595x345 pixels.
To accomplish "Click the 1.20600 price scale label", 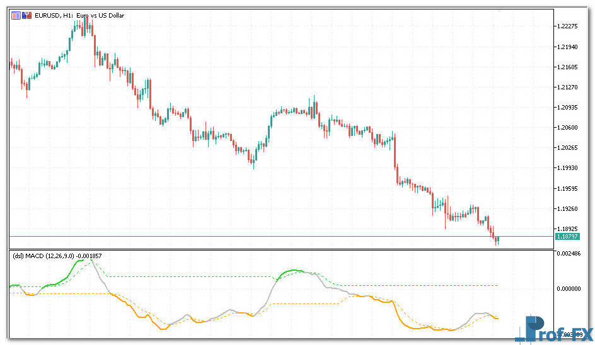I will pos(568,127).
